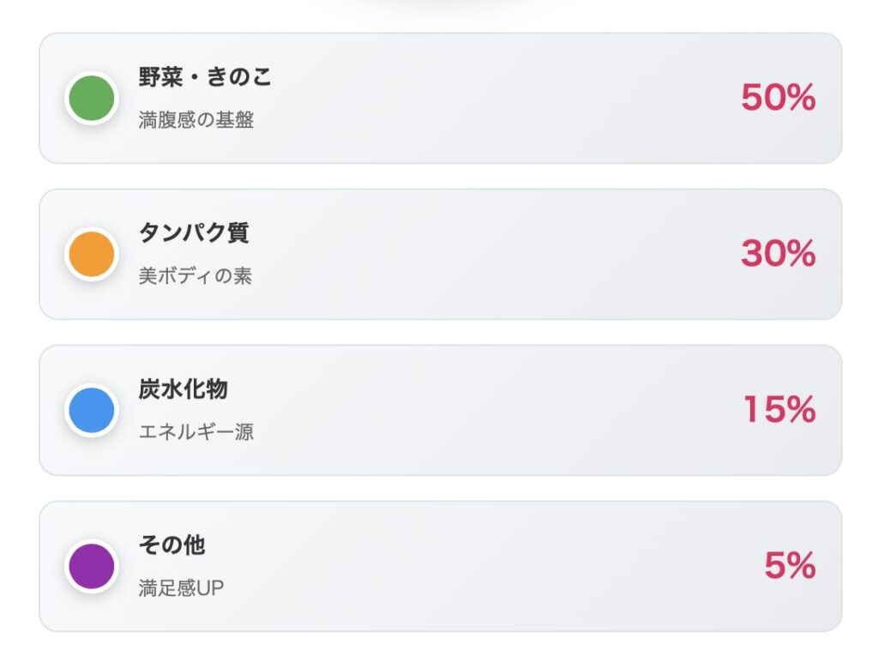Click the purple circle for その他

[x=91, y=566]
